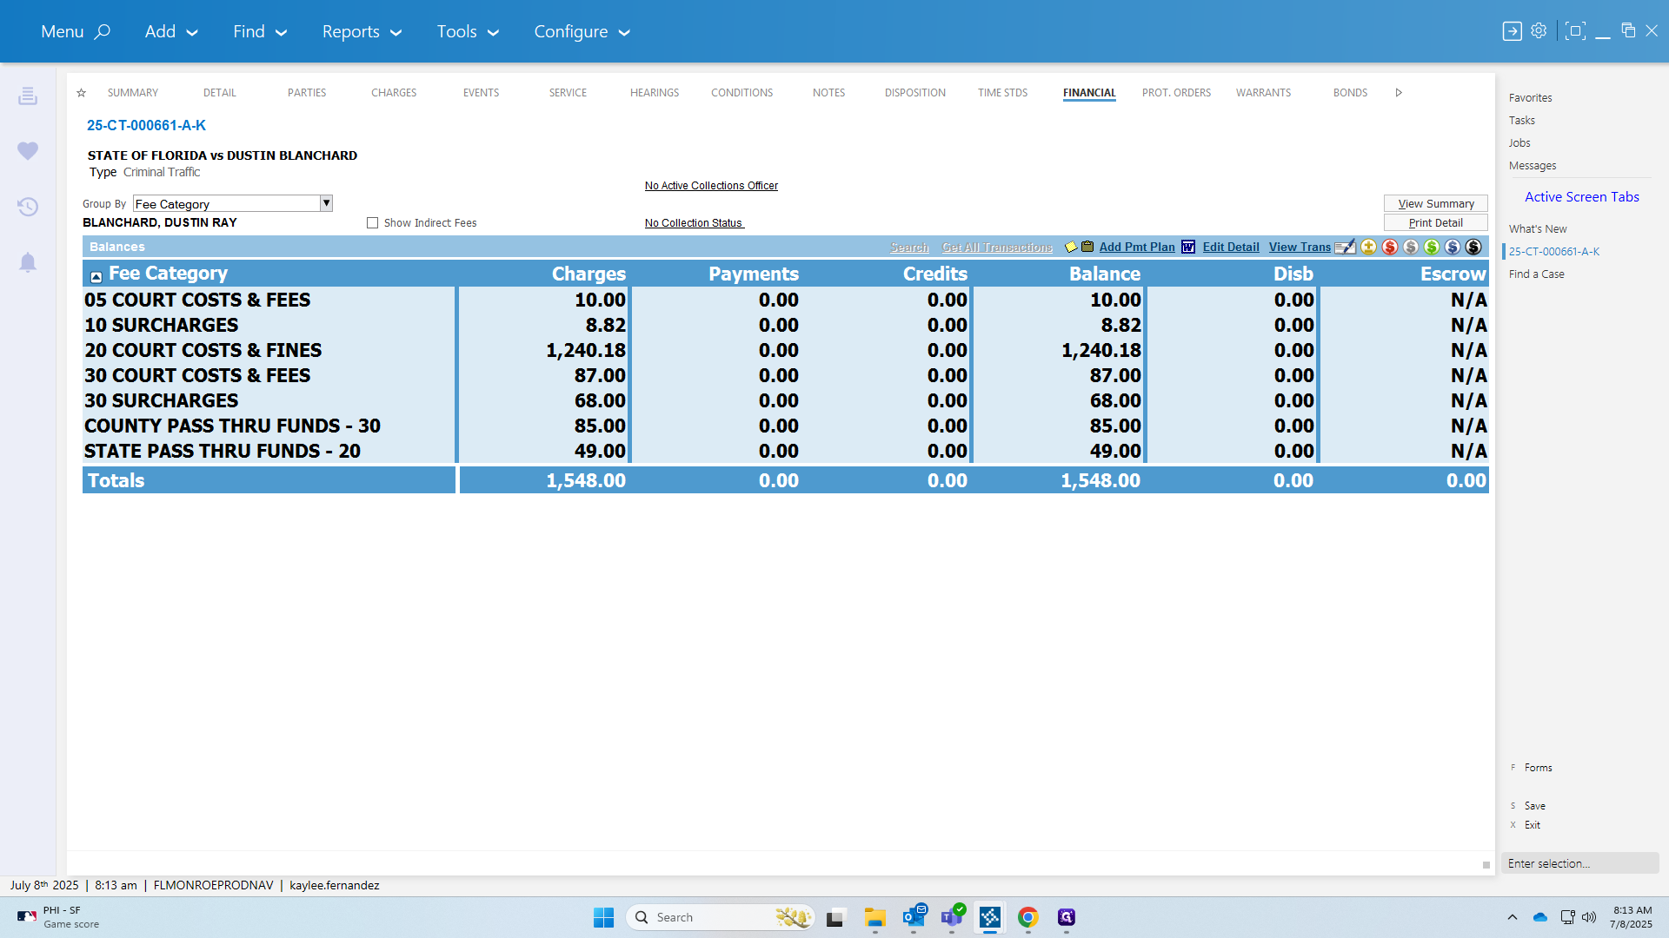This screenshot has height=938, width=1669.
Task: Click the magnifier icon next to Menu
Action: tap(102, 32)
